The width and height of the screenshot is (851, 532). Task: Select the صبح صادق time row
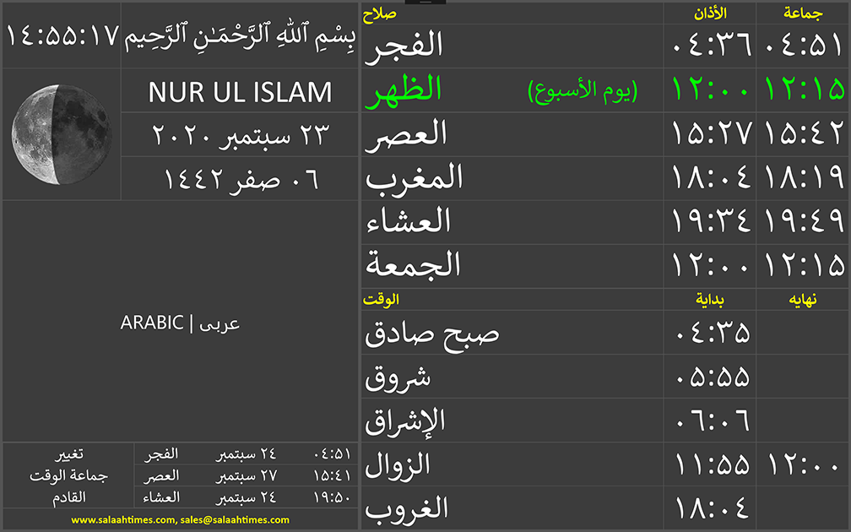coord(431,333)
